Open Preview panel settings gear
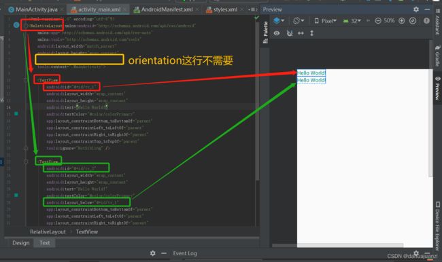 pos(416,10)
